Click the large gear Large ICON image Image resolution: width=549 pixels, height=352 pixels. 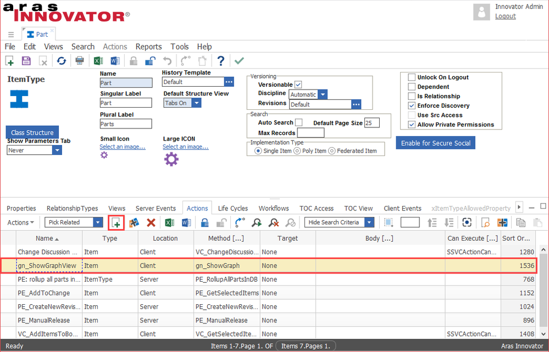pos(171,160)
